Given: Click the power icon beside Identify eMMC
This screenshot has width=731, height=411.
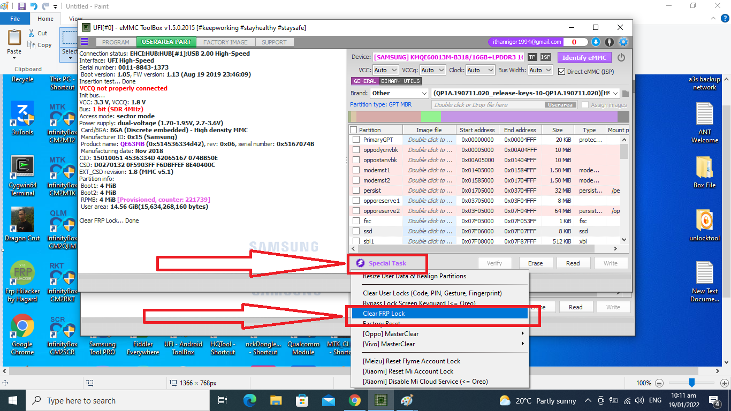Looking at the screenshot, I should [x=621, y=57].
